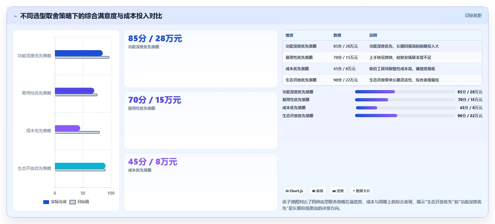Viewport: 495px width, 224px height.
Task: Click the blue 功能深度优先策略 actual bar in chart
Action: 79,53
